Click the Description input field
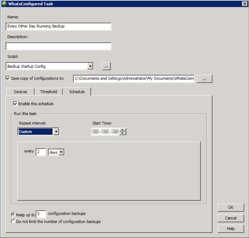The height and width of the screenshot is (238, 249). (58, 46)
